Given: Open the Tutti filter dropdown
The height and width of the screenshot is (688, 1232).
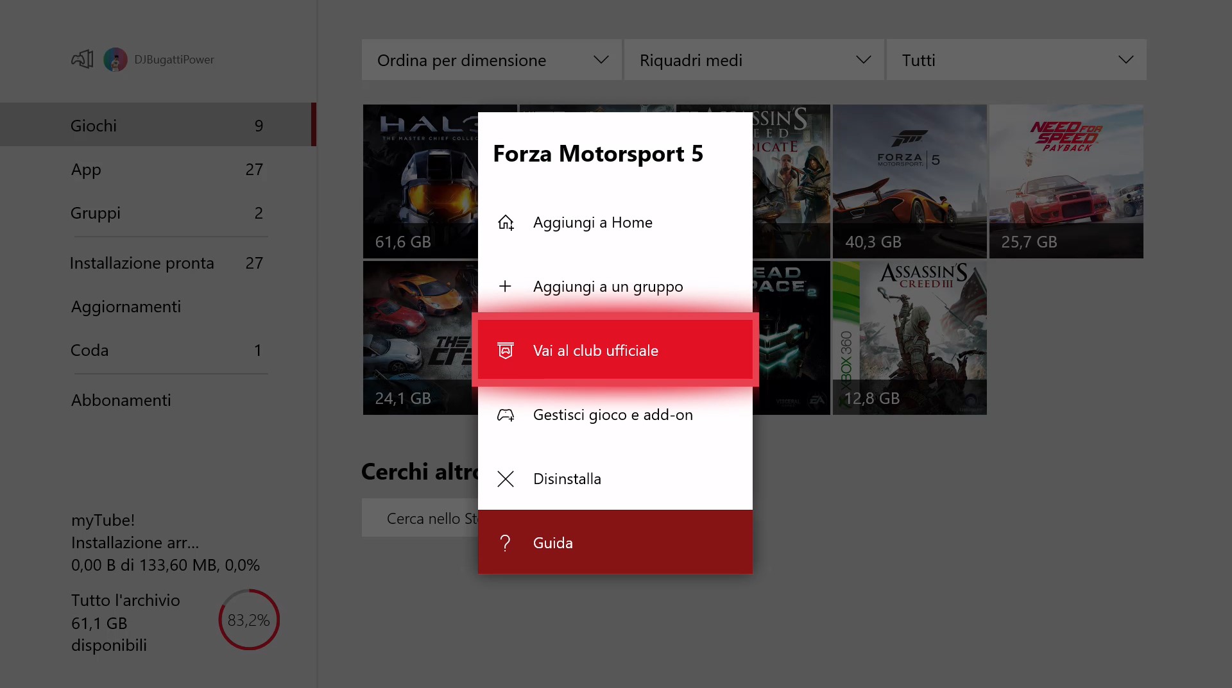Looking at the screenshot, I should [x=1016, y=60].
